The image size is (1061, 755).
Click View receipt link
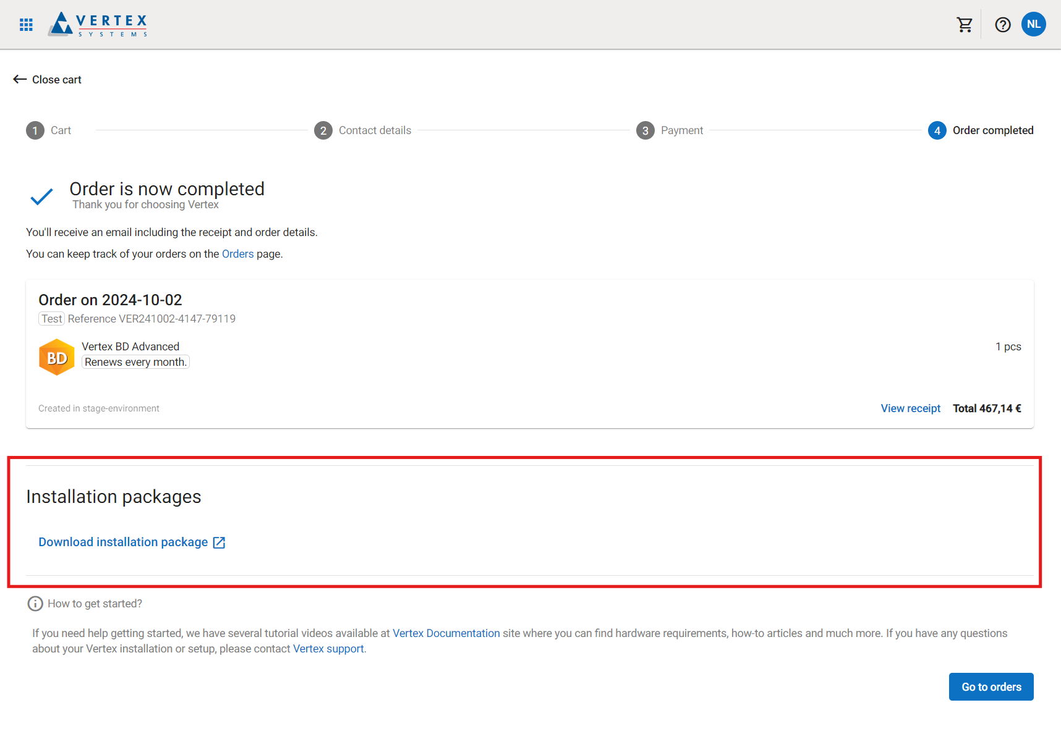[910, 408]
